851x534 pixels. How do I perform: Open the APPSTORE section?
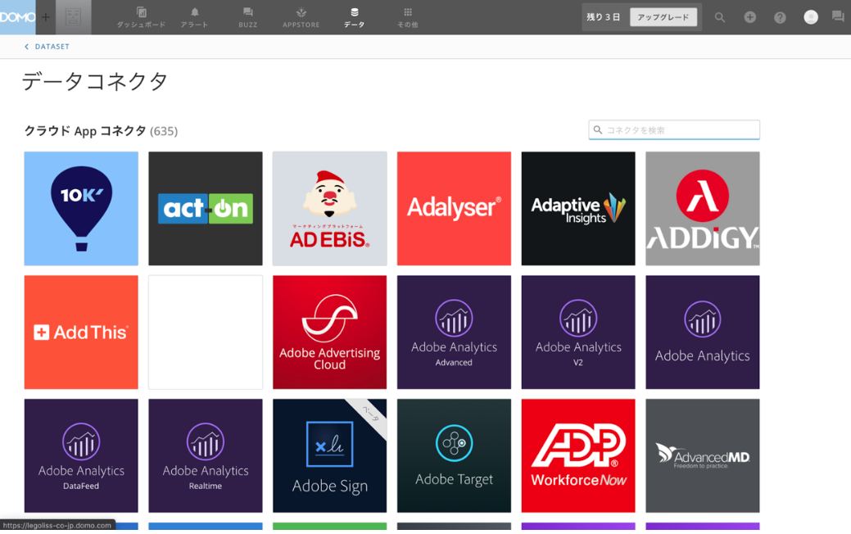301,17
